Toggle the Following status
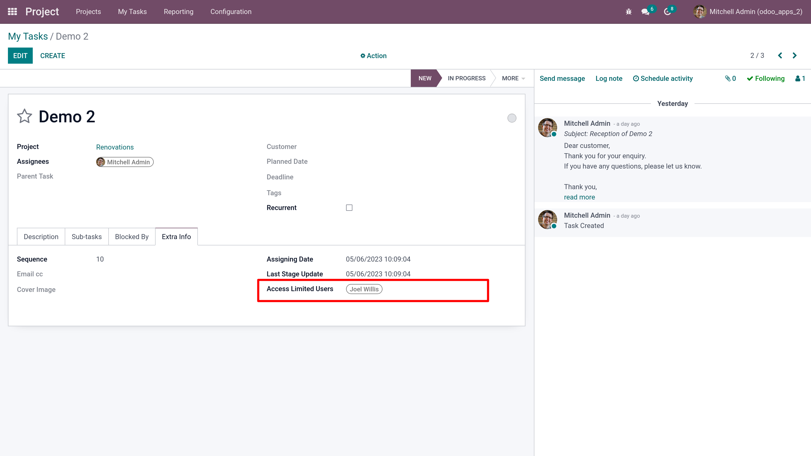The height and width of the screenshot is (456, 811). 766,78
